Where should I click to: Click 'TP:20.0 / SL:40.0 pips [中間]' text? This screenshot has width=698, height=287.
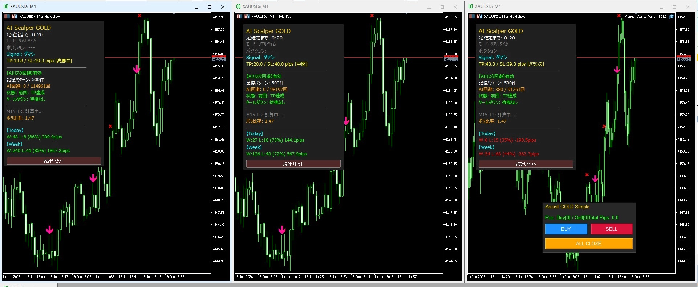(x=277, y=64)
